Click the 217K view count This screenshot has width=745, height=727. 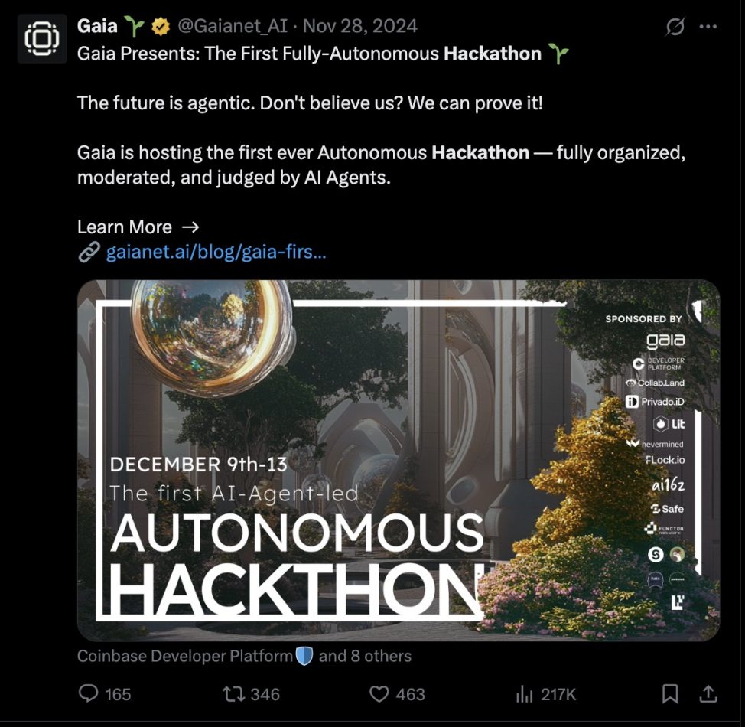pos(558,694)
